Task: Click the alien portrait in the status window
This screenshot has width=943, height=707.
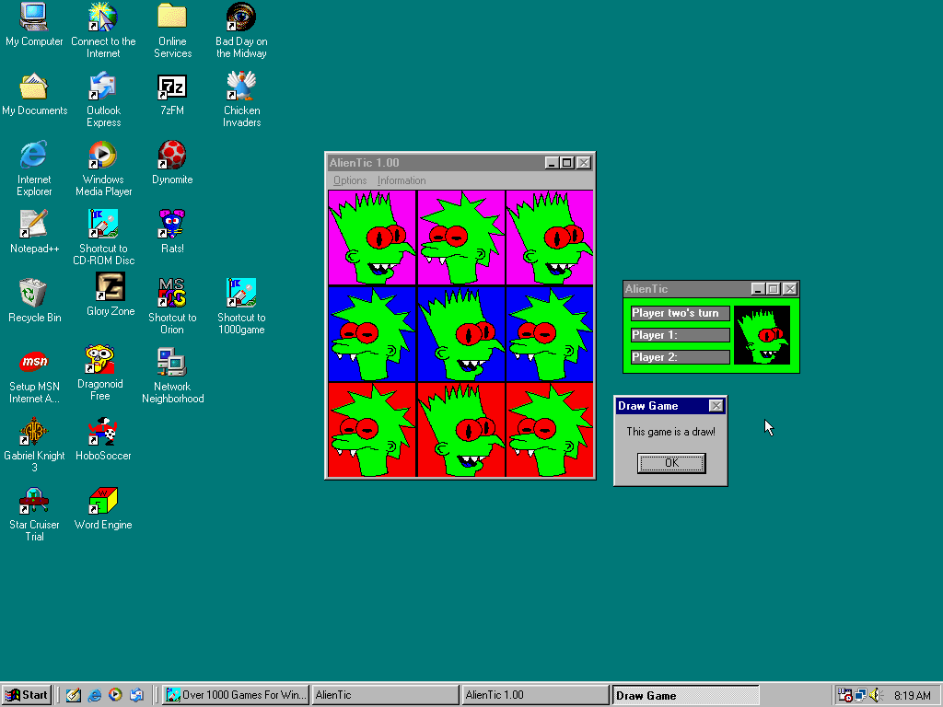Action: point(762,335)
